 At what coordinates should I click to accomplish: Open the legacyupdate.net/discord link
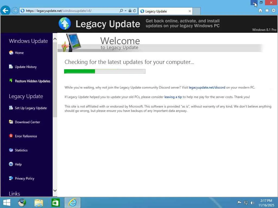tap(207, 87)
